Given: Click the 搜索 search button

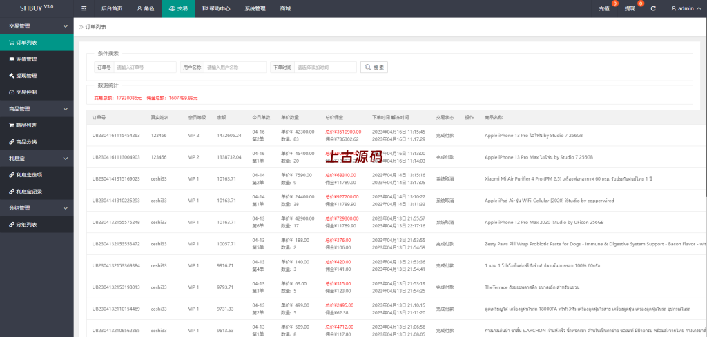Looking at the screenshot, I should [x=374, y=67].
